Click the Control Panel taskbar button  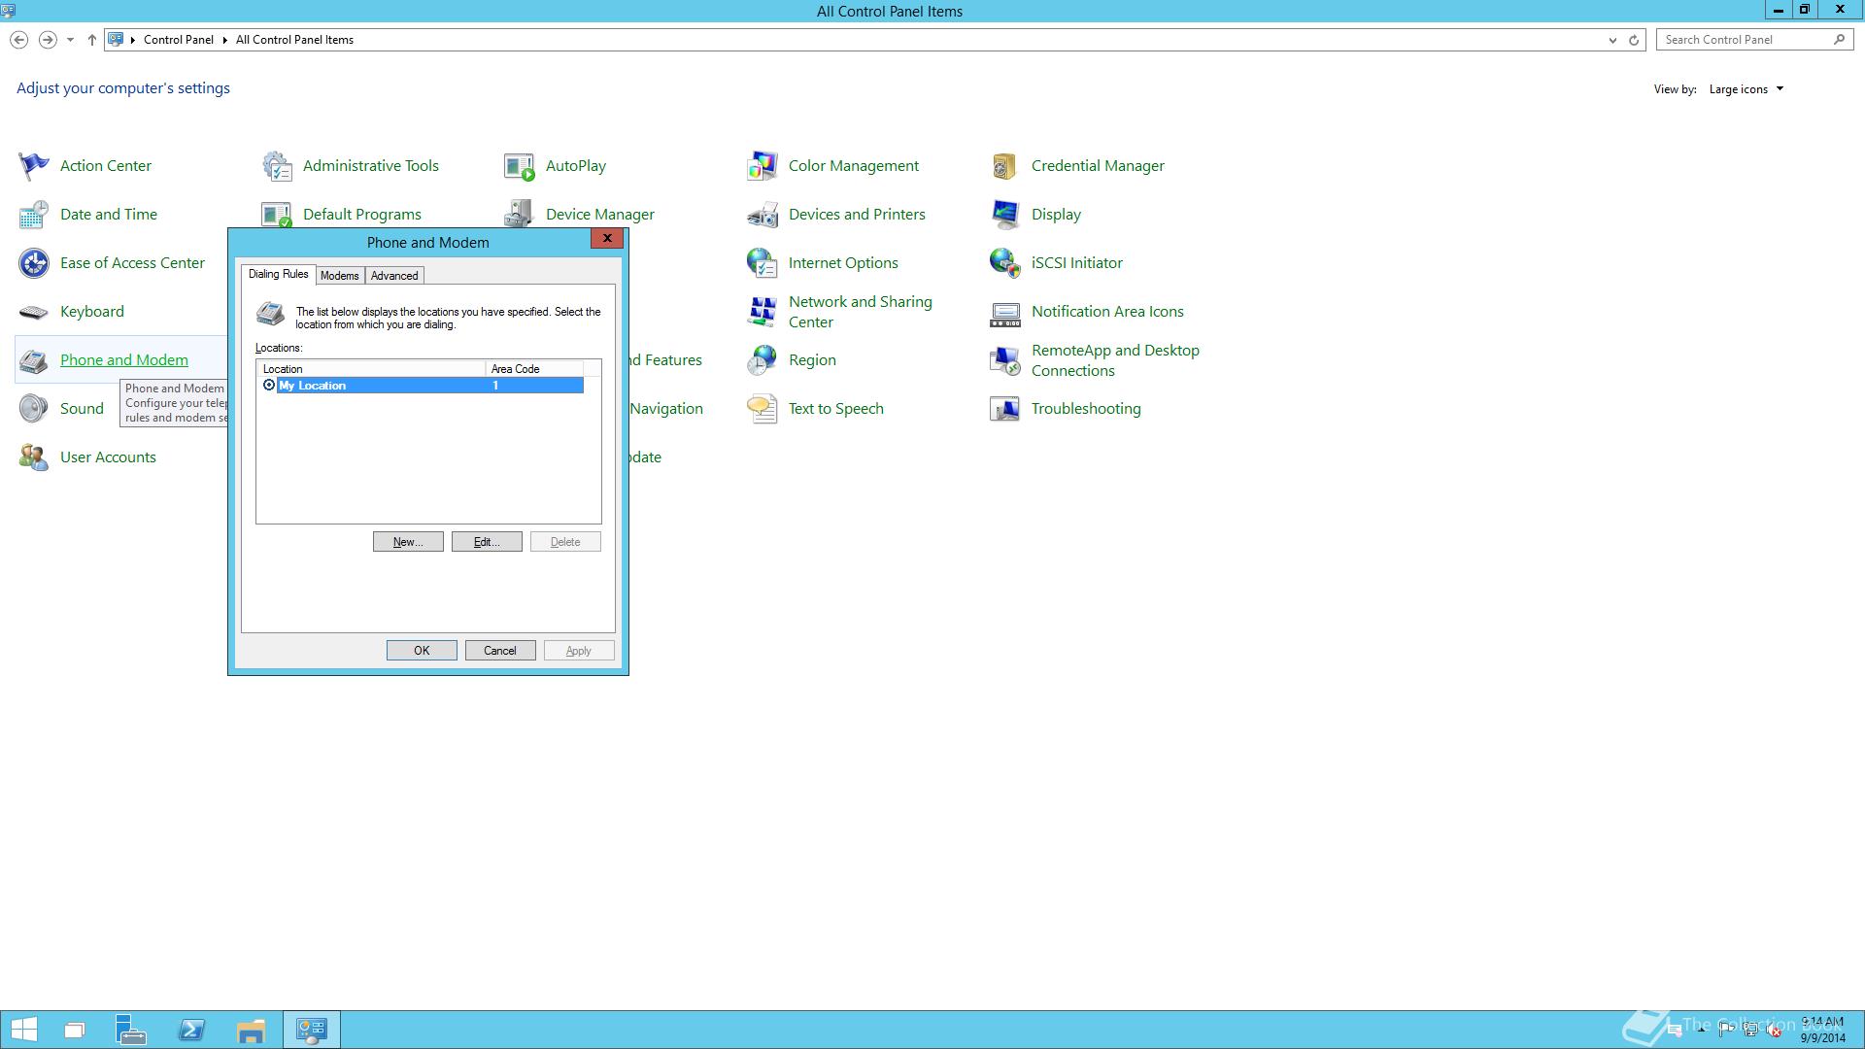coord(312,1030)
